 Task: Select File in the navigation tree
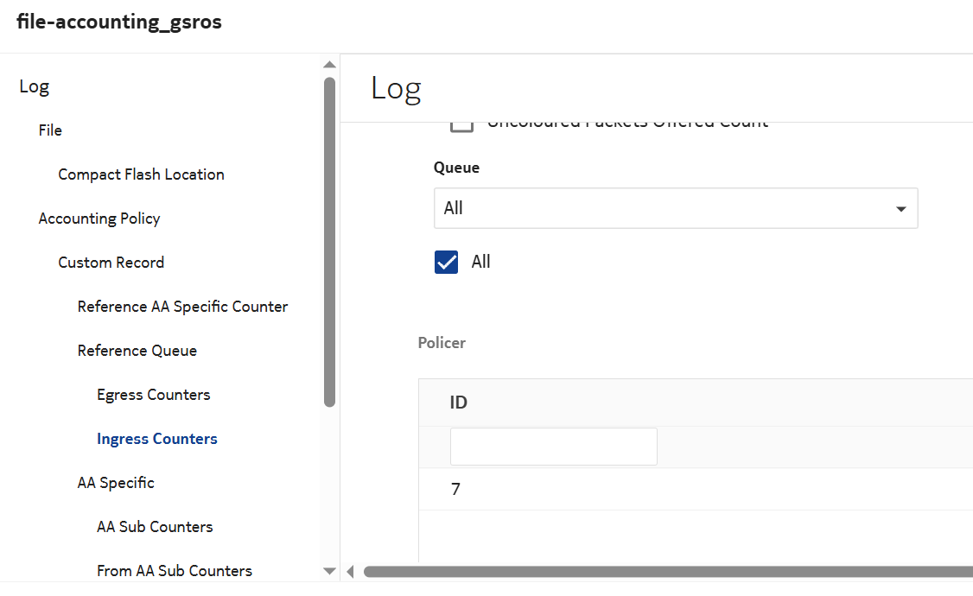tap(50, 130)
